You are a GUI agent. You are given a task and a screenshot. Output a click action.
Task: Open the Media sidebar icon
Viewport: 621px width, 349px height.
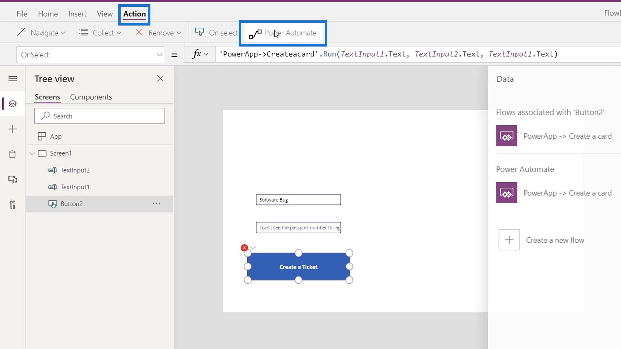coord(13,179)
